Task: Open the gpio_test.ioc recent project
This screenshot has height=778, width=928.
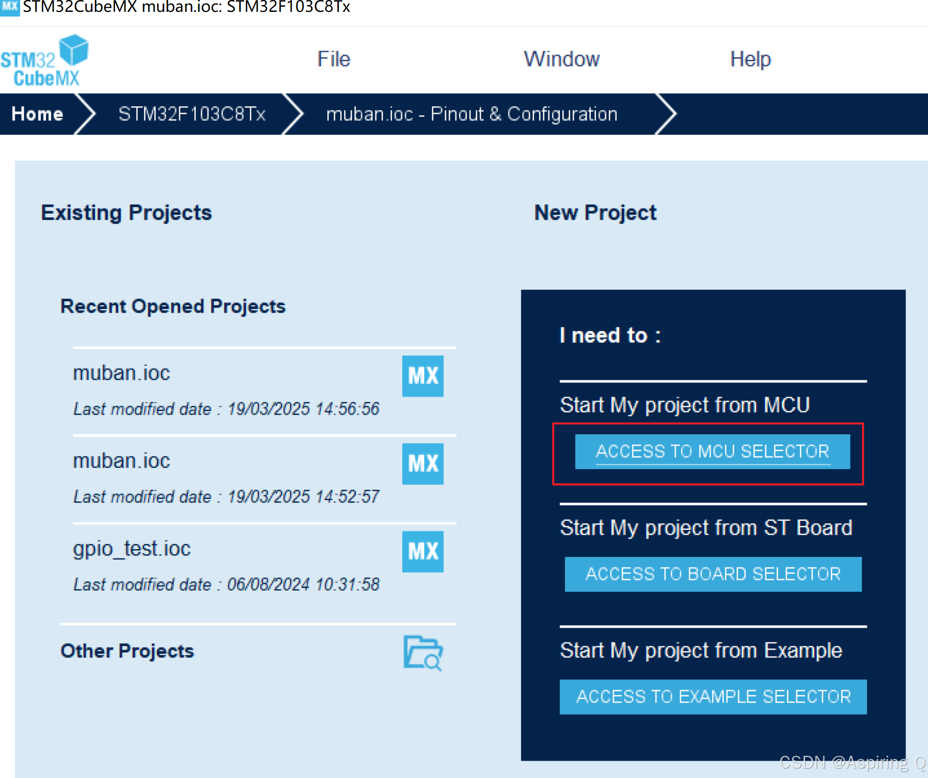Action: 132,549
